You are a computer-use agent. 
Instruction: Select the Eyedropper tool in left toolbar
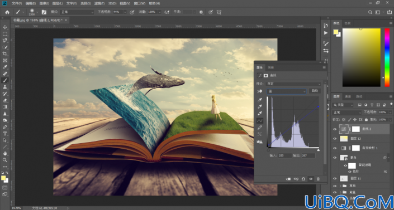point(5,67)
